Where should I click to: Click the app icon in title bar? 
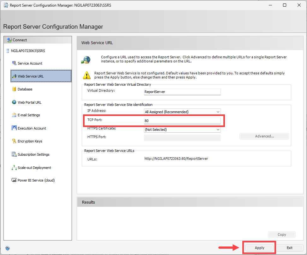(x=6, y=5)
